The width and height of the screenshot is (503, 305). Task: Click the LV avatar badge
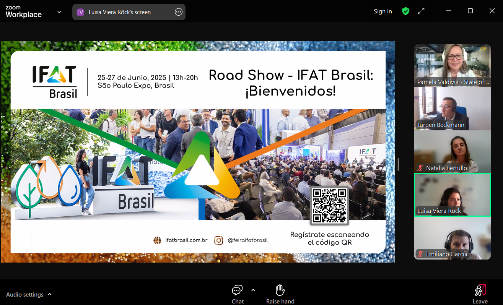(x=80, y=12)
